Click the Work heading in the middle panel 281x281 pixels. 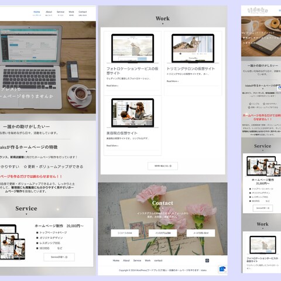163,19
